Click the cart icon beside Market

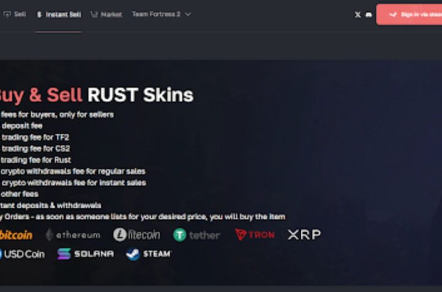click(x=94, y=15)
